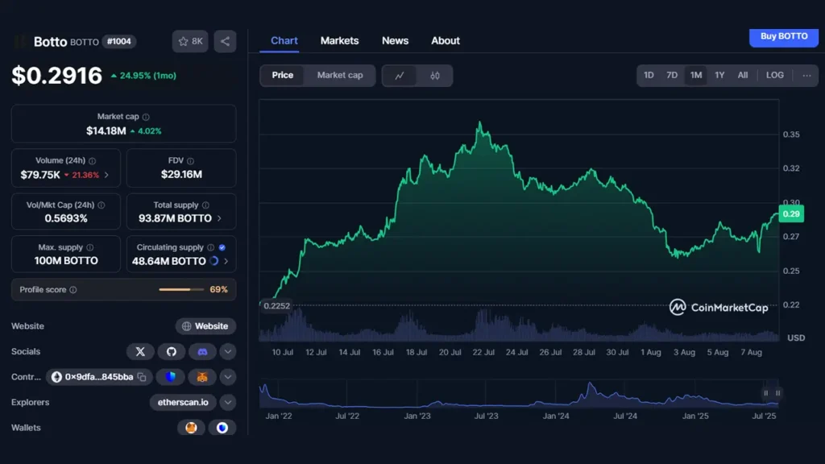Open Botto's X (Twitter) profile

pyautogui.click(x=140, y=351)
